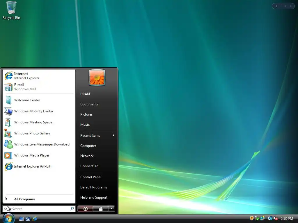Click the green checkmark tray icon
Image resolution: width=298 pixels, height=223 pixels.
tap(257, 218)
